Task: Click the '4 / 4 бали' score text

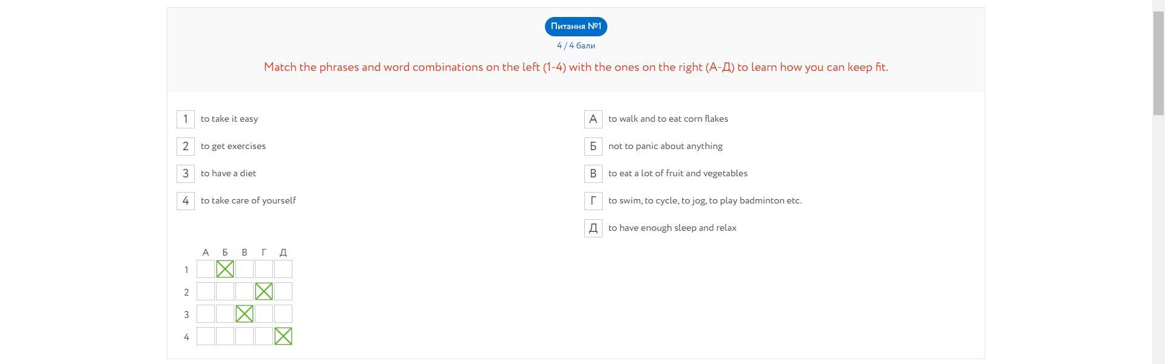Action: click(576, 45)
